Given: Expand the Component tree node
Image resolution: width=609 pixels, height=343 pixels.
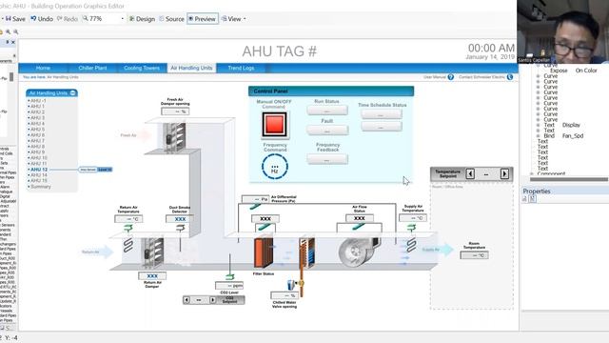Looking at the screenshot, I should pos(532,173).
